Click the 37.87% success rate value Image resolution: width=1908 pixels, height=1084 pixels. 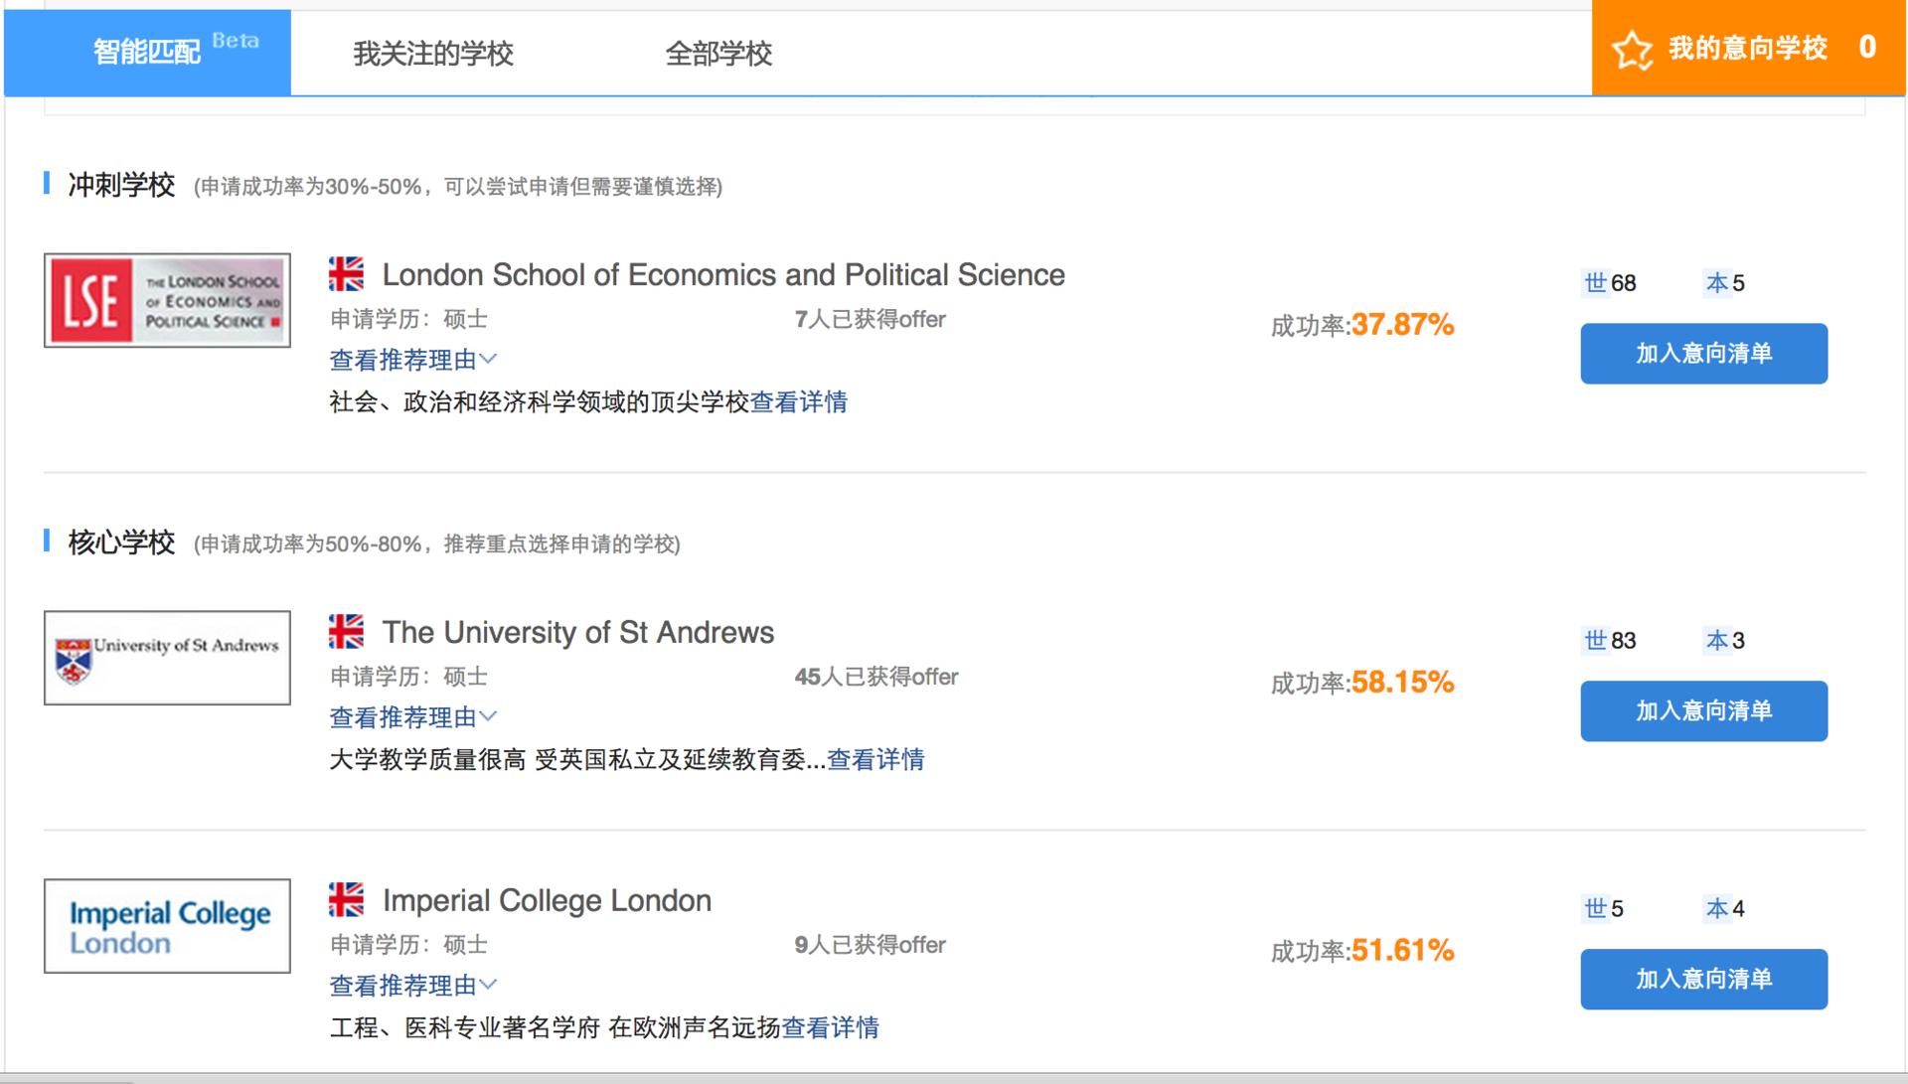pyautogui.click(x=1402, y=325)
